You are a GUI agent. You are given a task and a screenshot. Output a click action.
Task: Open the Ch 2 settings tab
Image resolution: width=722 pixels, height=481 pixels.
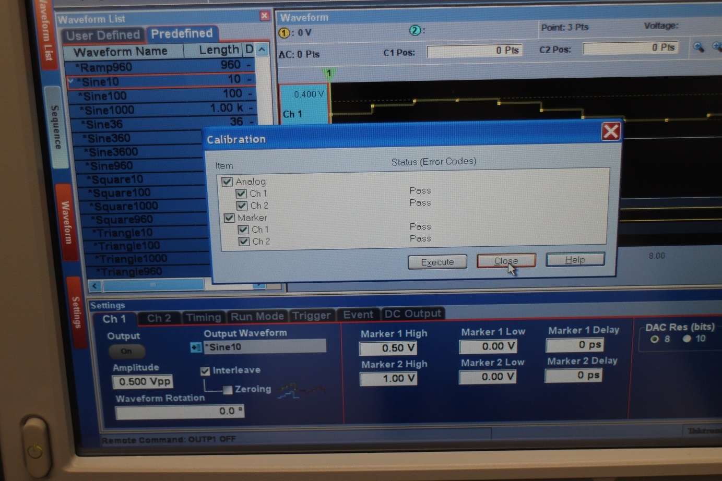159,318
